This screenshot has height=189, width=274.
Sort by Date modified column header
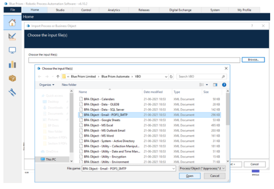coord(153,92)
